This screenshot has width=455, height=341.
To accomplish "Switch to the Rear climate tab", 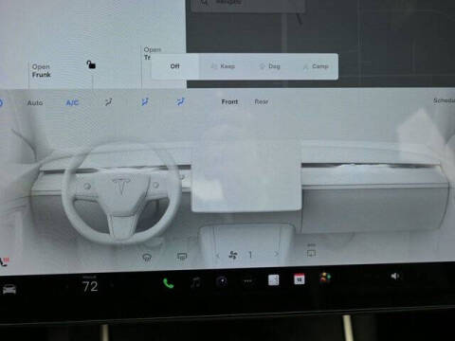I will [262, 102].
